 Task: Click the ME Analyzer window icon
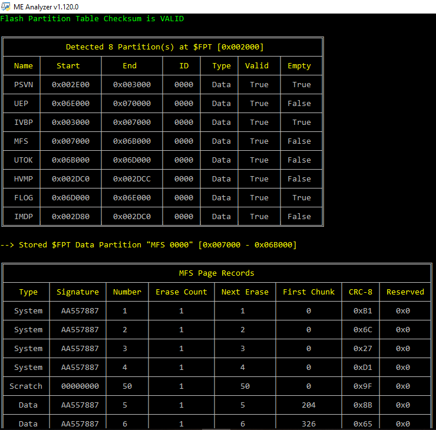[5, 6]
